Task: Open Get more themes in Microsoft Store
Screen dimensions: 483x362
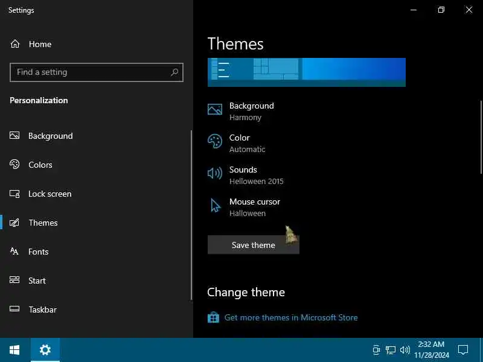Action: (291, 317)
